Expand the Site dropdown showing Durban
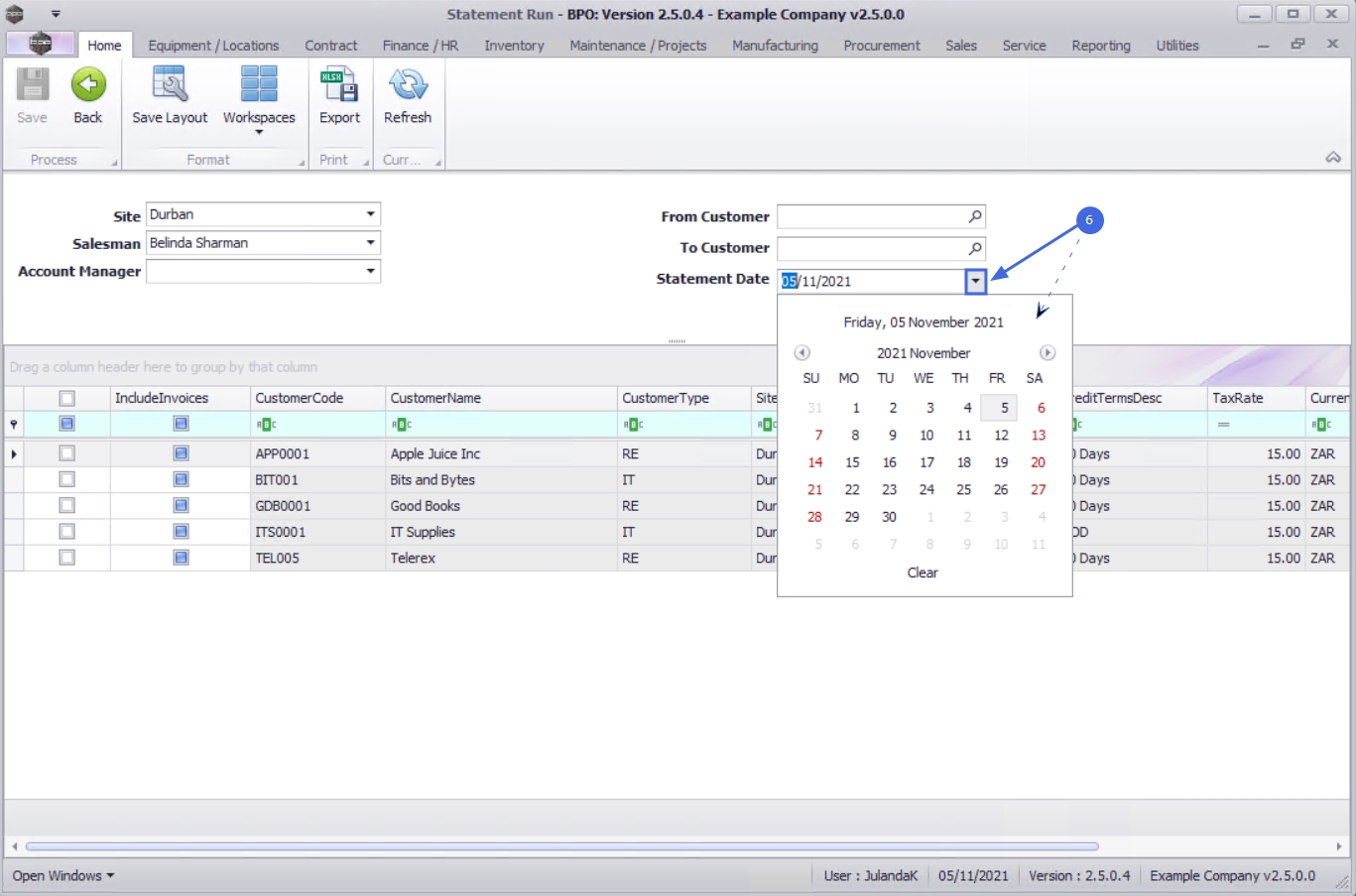This screenshot has width=1356, height=896. (370, 214)
